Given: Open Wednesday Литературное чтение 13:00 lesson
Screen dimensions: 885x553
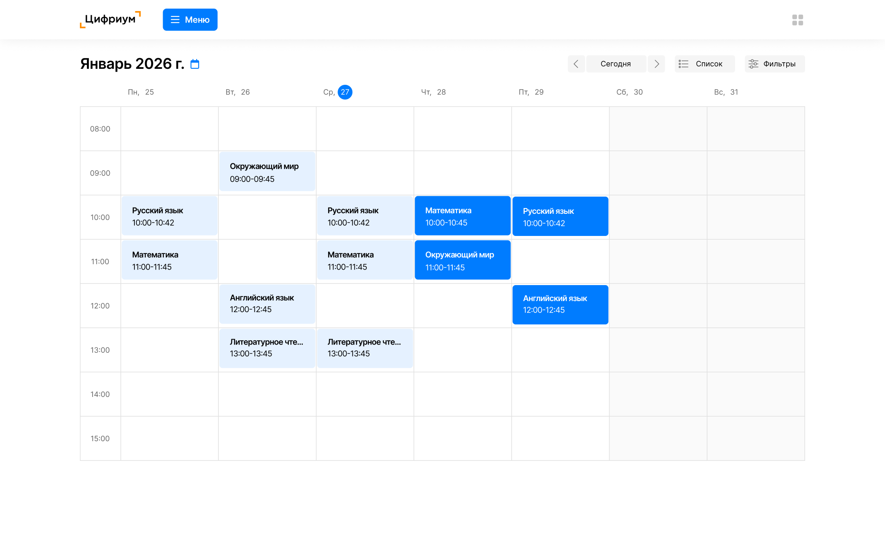Looking at the screenshot, I should coord(365,348).
